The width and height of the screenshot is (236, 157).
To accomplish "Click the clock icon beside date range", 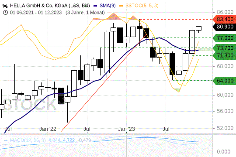I will point(5,13).
